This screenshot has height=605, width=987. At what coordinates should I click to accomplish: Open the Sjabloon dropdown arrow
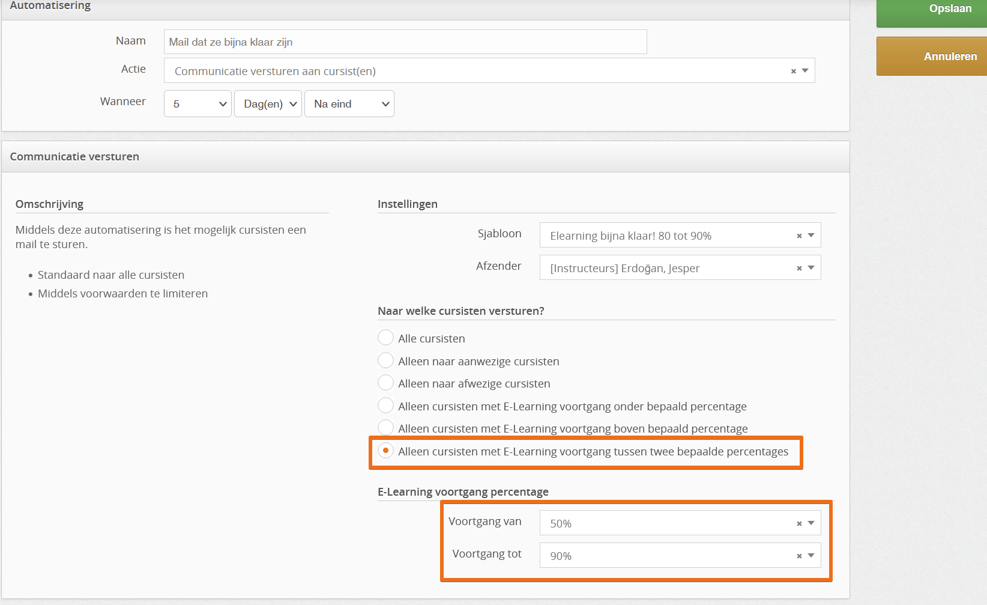click(811, 236)
